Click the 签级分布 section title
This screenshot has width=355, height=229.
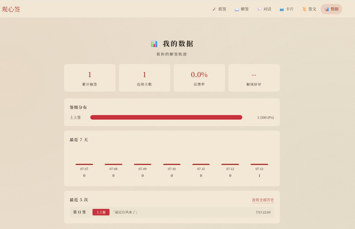(x=78, y=107)
